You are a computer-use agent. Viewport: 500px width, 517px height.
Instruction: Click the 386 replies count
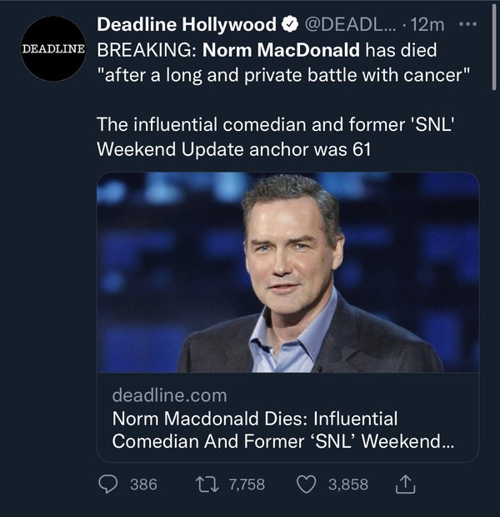click(x=143, y=484)
